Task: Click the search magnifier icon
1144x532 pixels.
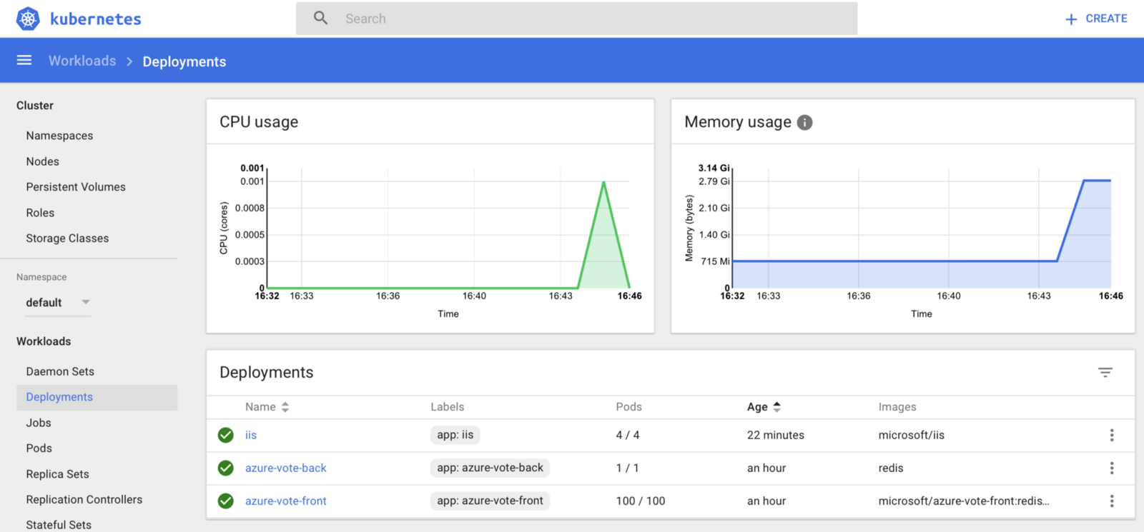Action: coord(321,18)
